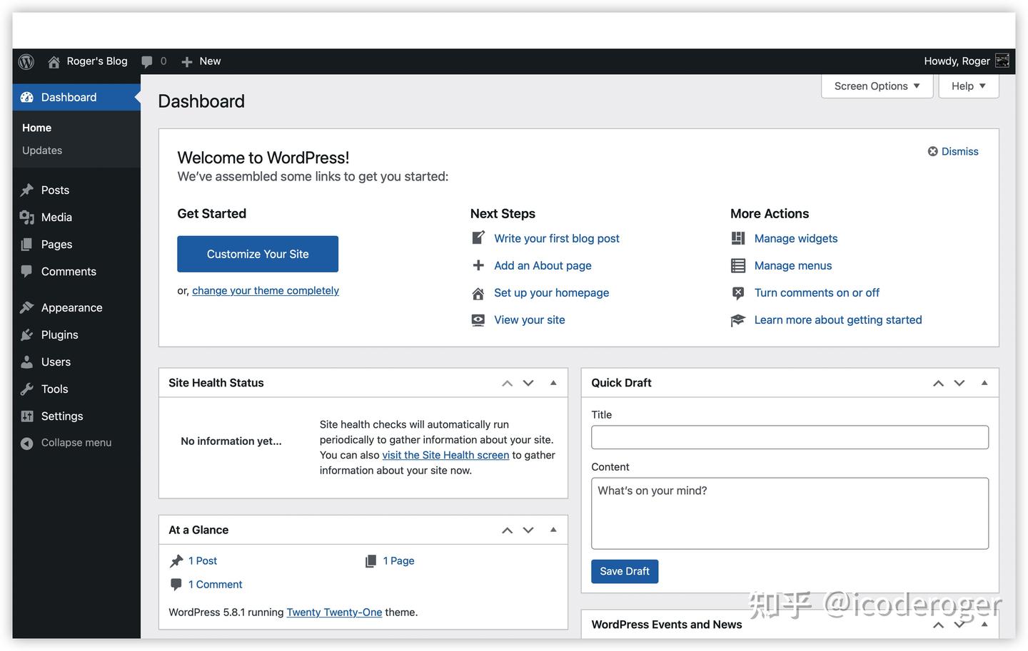Image resolution: width=1028 pixels, height=651 pixels.
Task: Collapse the admin sidebar menu
Action: pyautogui.click(x=76, y=443)
